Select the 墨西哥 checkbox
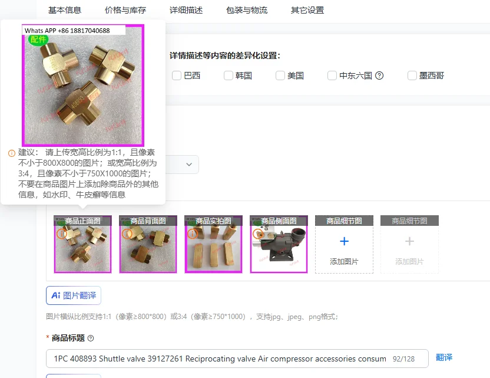This screenshot has width=490, height=378. coord(412,75)
